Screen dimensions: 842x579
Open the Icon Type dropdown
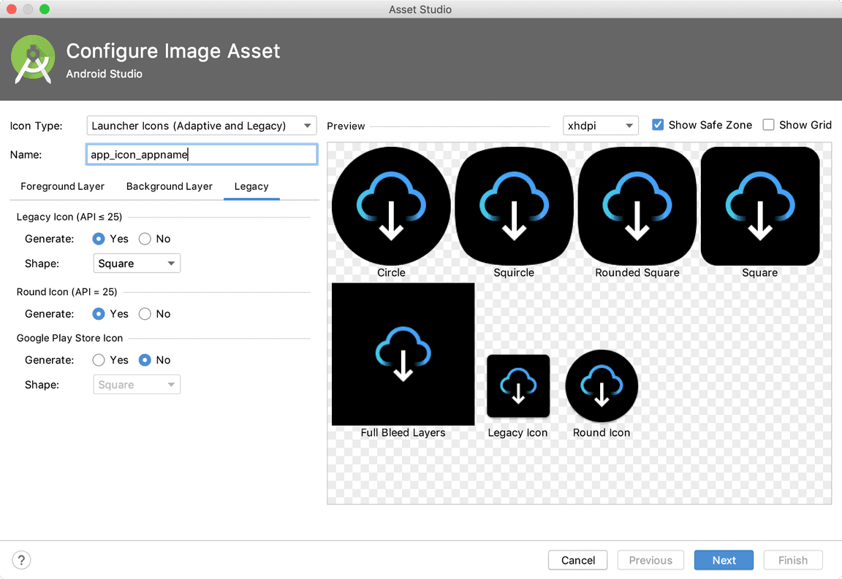(x=202, y=126)
